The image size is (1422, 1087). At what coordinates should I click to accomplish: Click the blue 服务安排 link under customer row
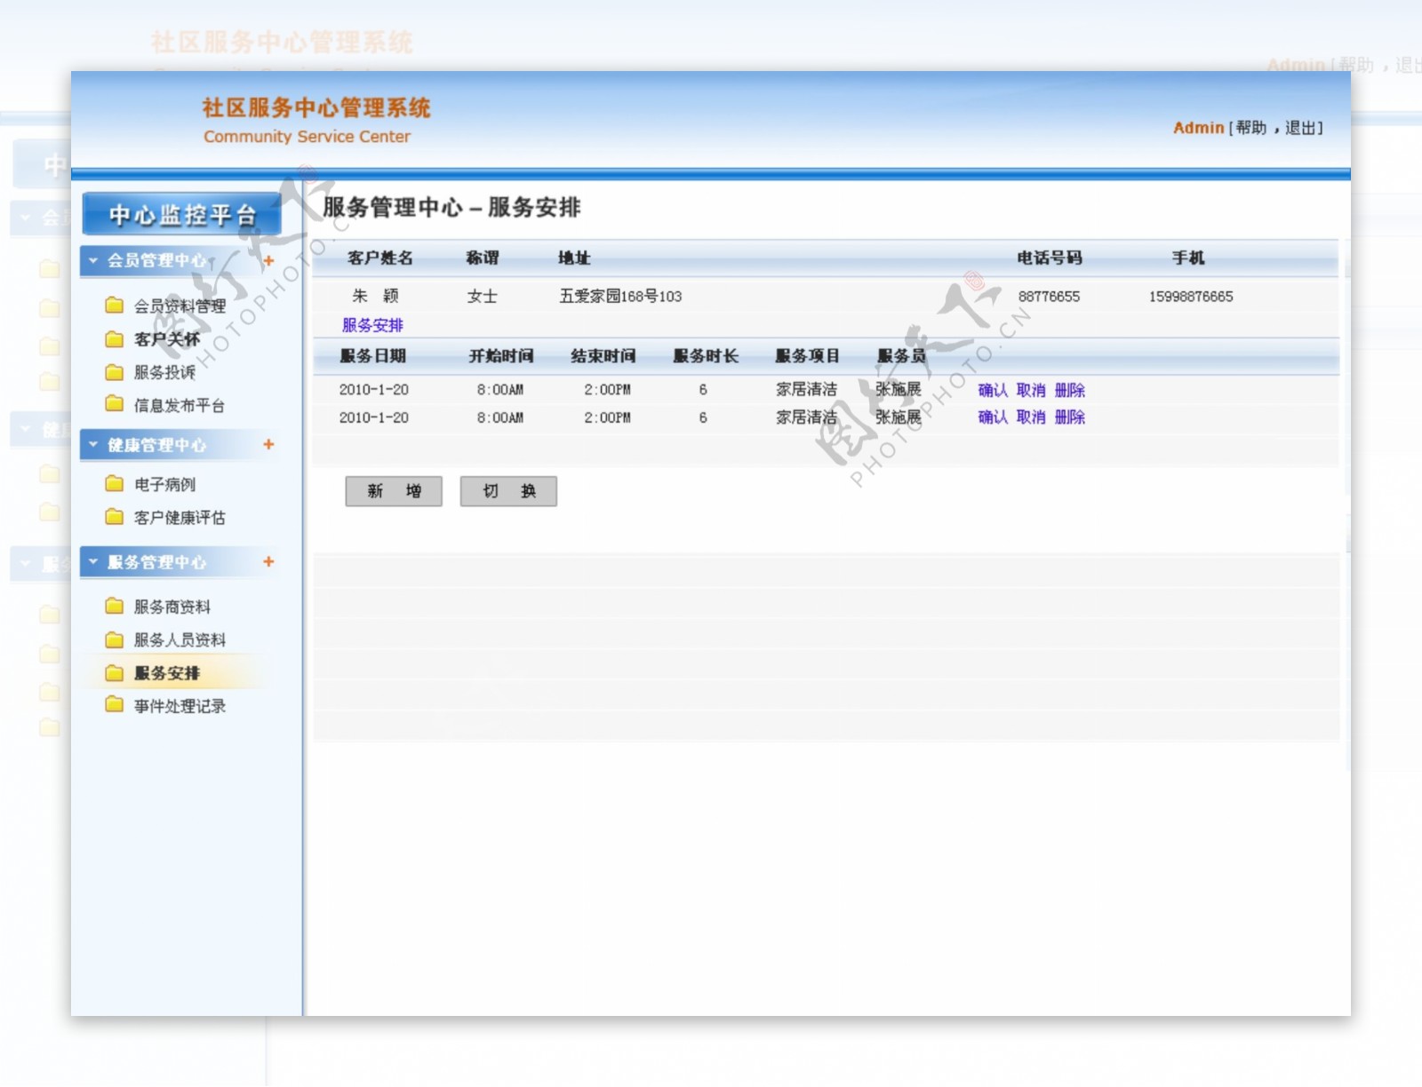click(x=372, y=325)
